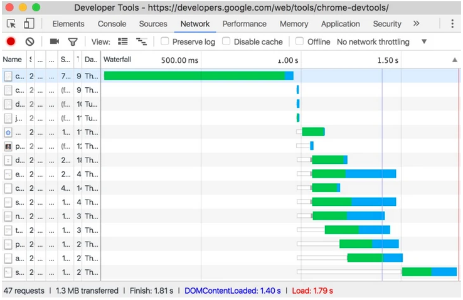Tick the Offline checkbox

[x=300, y=41]
